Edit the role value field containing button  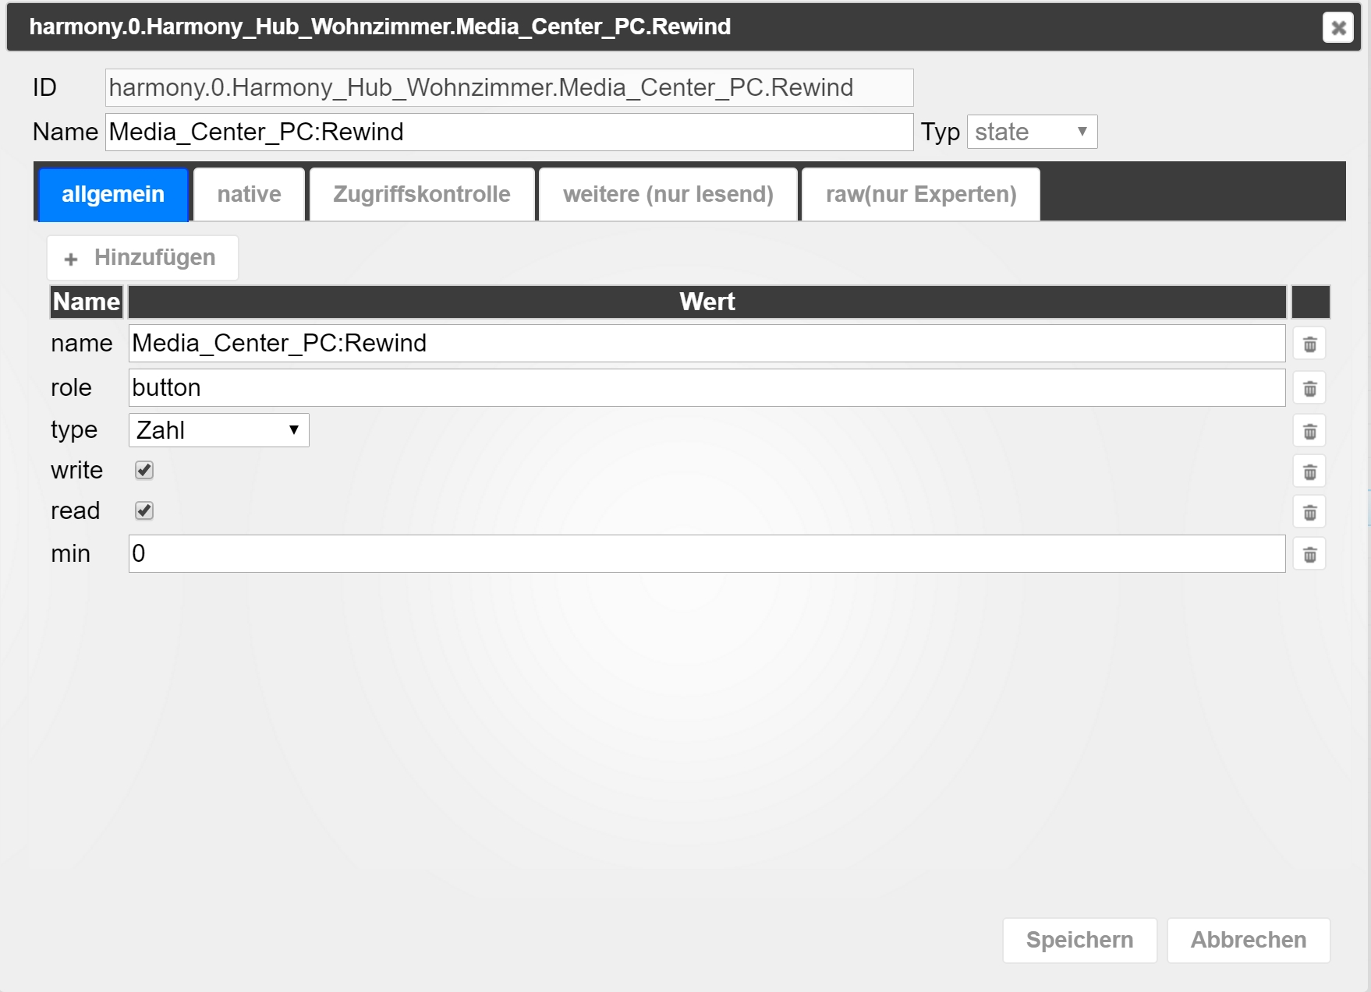(x=707, y=387)
